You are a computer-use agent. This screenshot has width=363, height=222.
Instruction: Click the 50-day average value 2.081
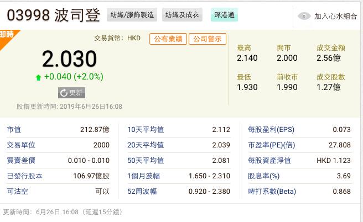[221, 161]
